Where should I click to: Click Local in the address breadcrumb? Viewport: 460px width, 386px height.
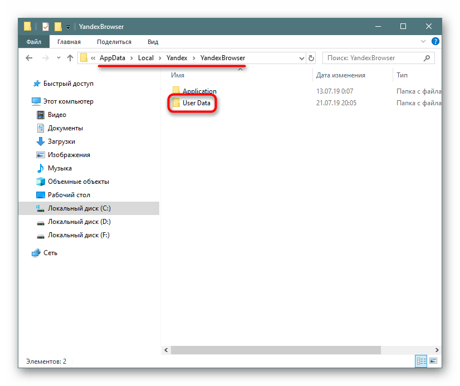point(146,58)
